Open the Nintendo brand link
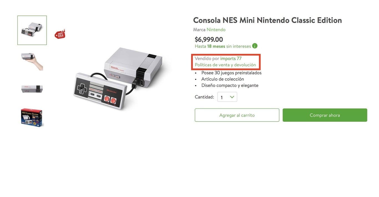Screen dimensions: 379x197 pos(216,29)
